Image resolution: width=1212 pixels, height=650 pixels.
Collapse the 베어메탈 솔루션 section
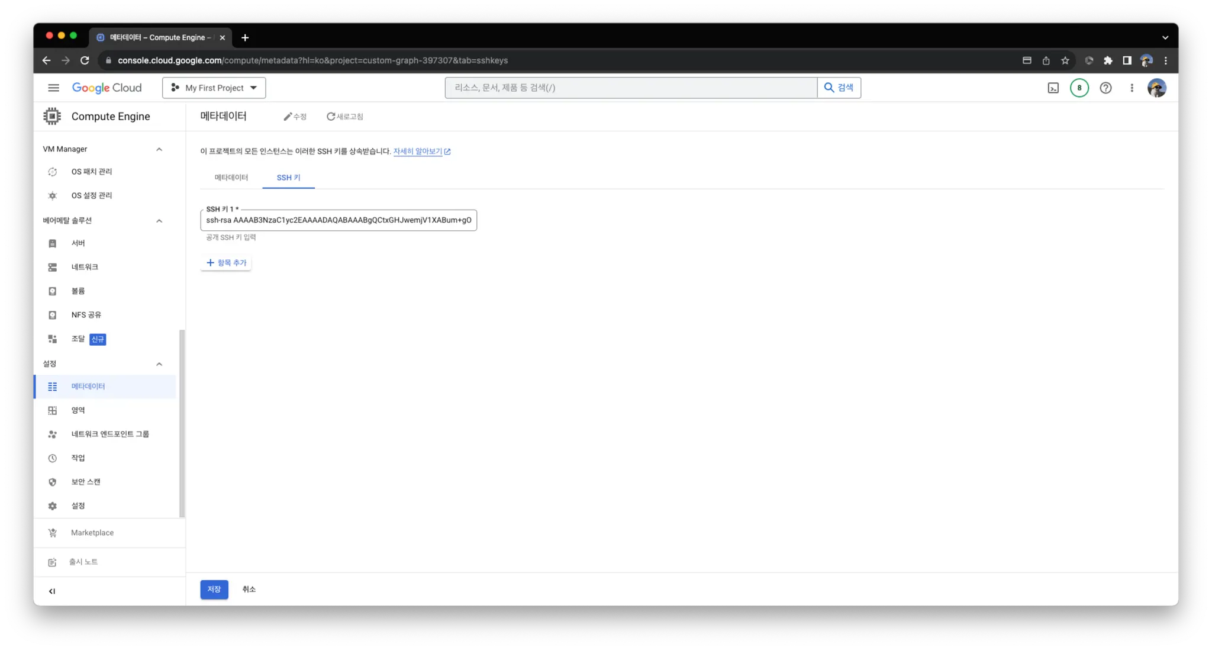tap(159, 221)
